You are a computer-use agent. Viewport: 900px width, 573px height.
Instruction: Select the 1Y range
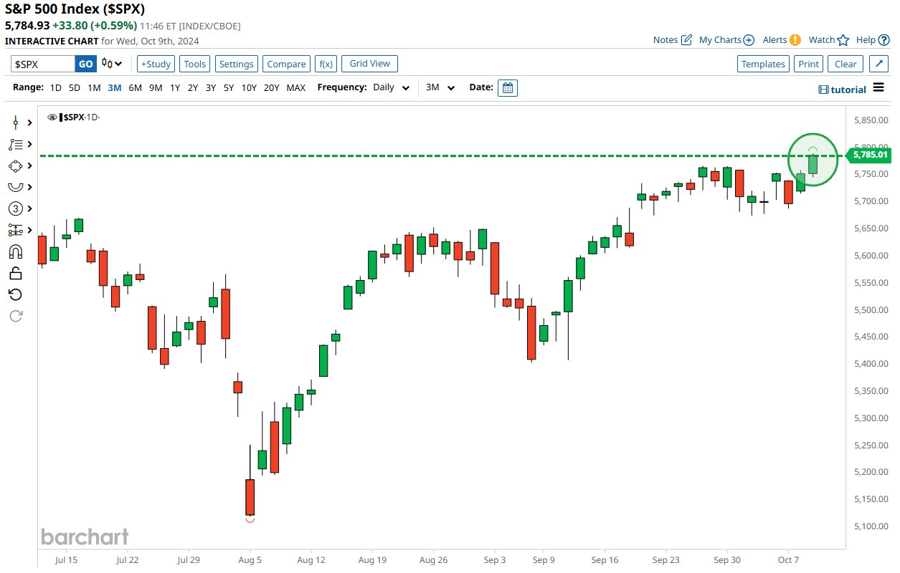[175, 87]
